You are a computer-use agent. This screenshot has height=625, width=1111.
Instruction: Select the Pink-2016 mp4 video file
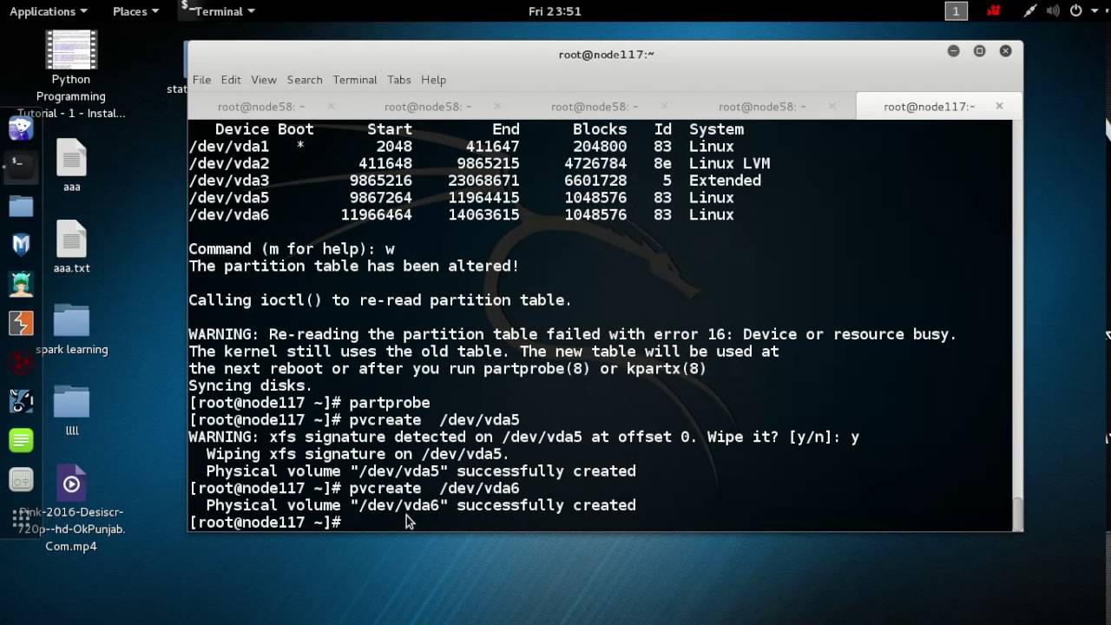pyautogui.click(x=71, y=508)
